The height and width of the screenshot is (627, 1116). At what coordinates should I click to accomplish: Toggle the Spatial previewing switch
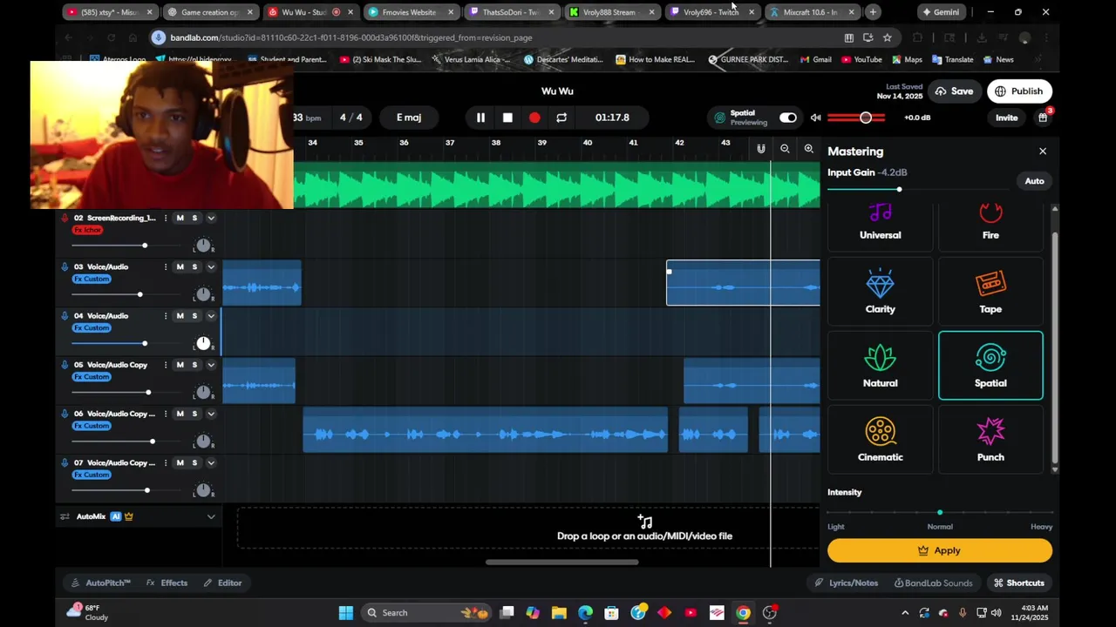[x=788, y=118]
